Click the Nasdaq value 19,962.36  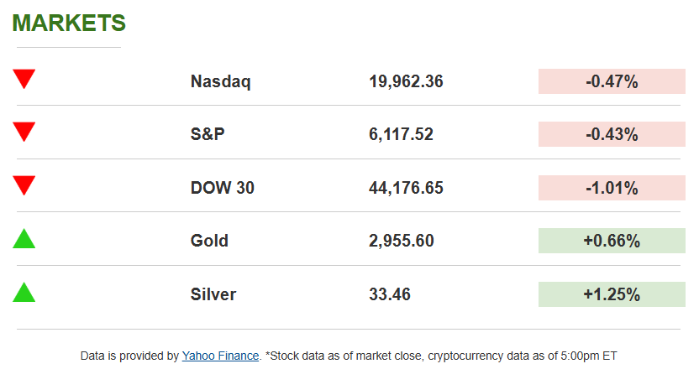click(406, 81)
